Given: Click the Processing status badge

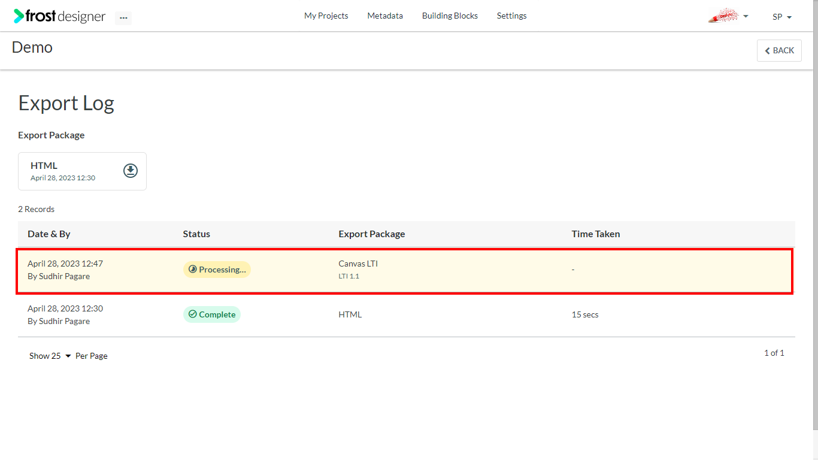Looking at the screenshot, I should coord(217,270).
